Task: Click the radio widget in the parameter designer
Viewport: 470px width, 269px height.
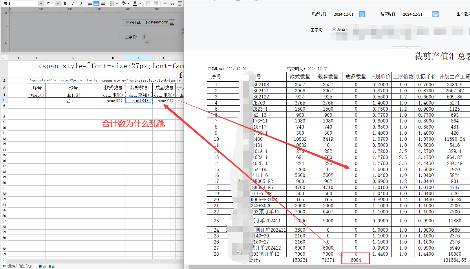Action: (x=147, y=43)
